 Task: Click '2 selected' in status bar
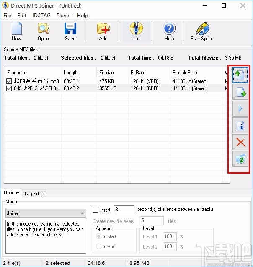[58, 263]
